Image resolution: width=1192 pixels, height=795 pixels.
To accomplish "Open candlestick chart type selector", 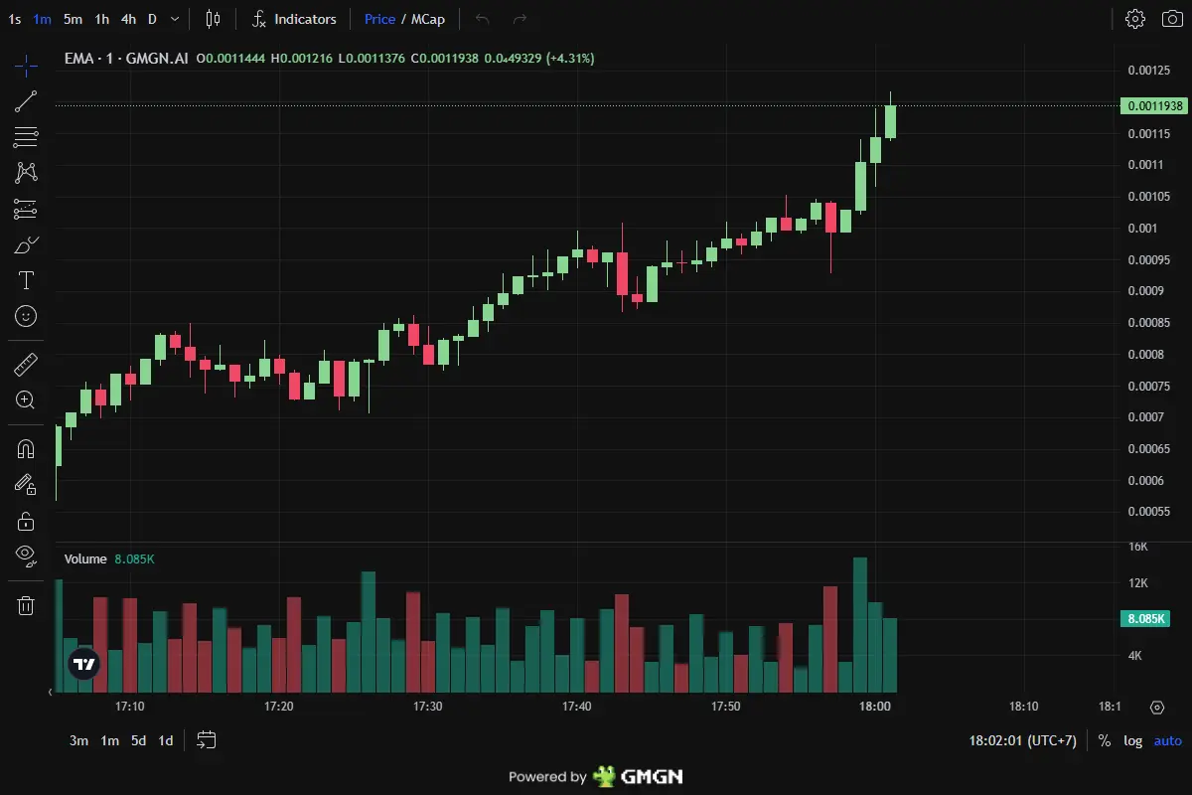I will click(214, 19).
